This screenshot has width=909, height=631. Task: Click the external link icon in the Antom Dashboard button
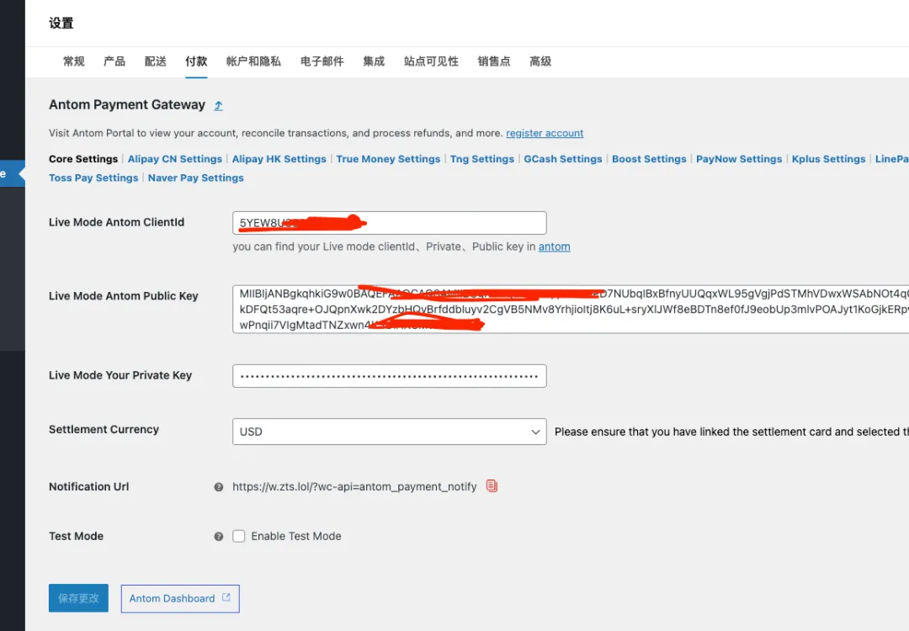tap(226, 597)
